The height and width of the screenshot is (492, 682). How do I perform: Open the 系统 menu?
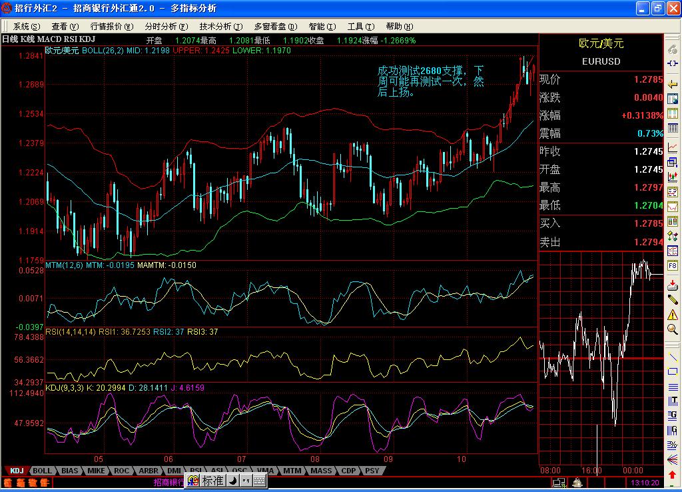coord(27,27)
